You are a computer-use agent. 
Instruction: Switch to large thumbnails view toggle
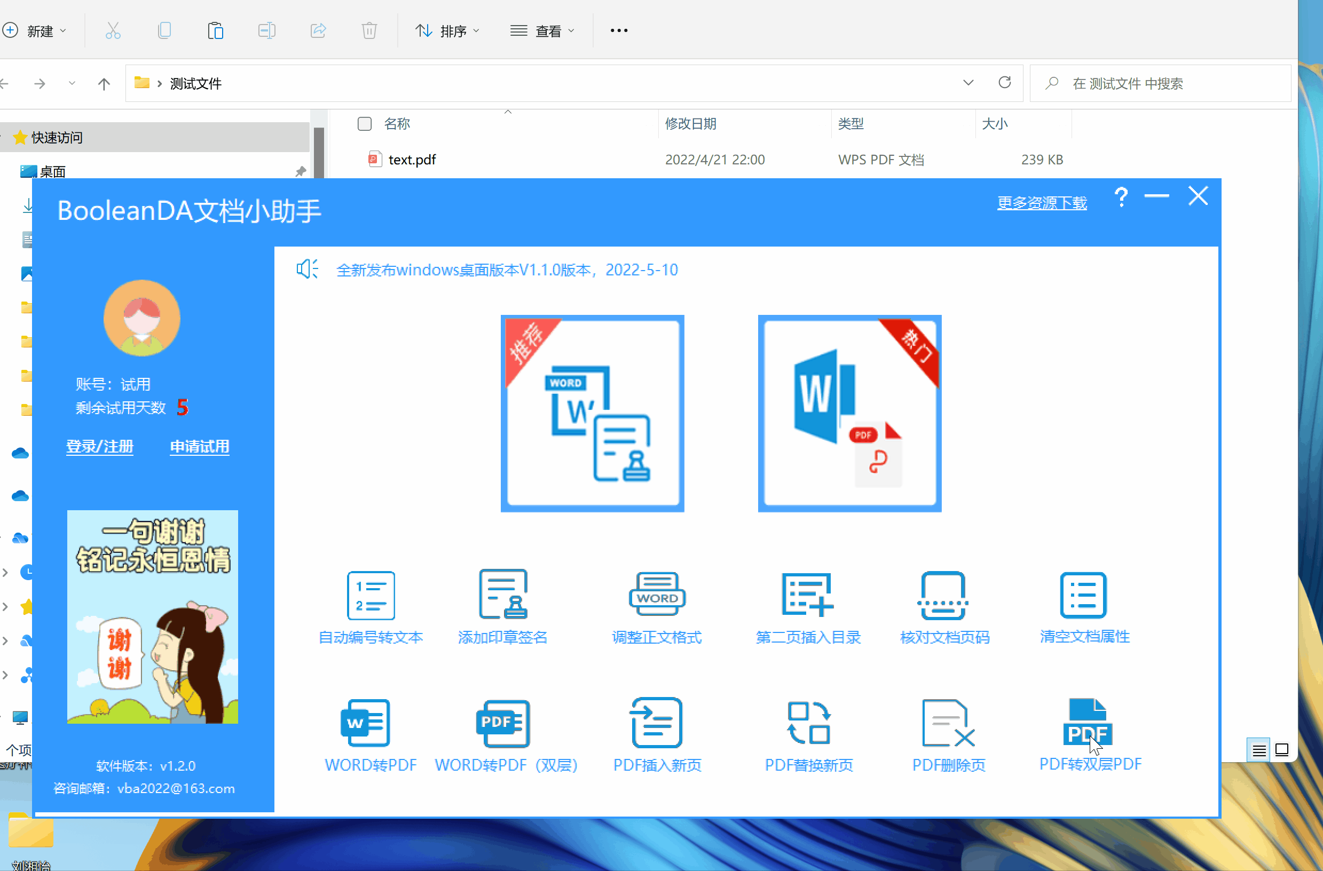[1282, 750]
